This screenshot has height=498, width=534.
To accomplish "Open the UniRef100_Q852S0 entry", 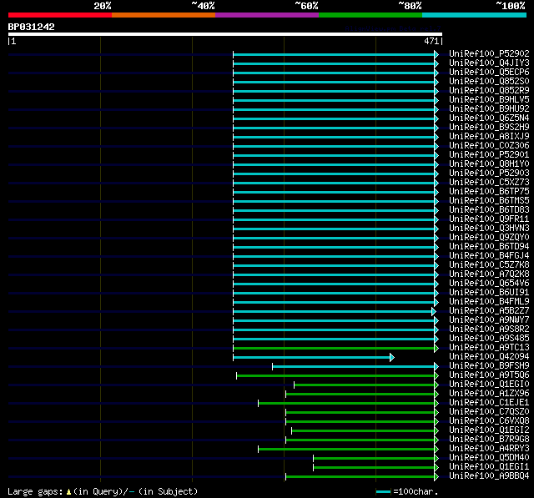I will coord(489,82).
